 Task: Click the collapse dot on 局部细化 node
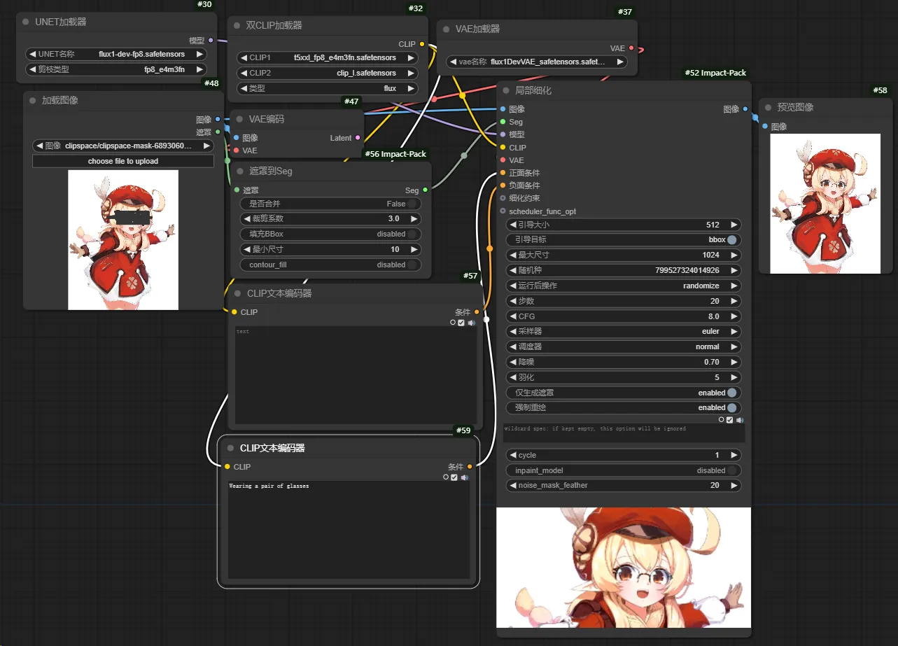pyautogui.click(x=506, y=91)
